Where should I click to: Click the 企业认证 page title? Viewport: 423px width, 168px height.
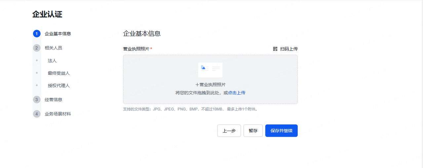click(47, 14)
